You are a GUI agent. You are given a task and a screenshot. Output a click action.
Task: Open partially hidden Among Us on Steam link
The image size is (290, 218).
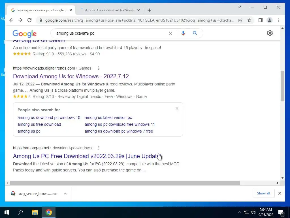(x=39, y=41)
